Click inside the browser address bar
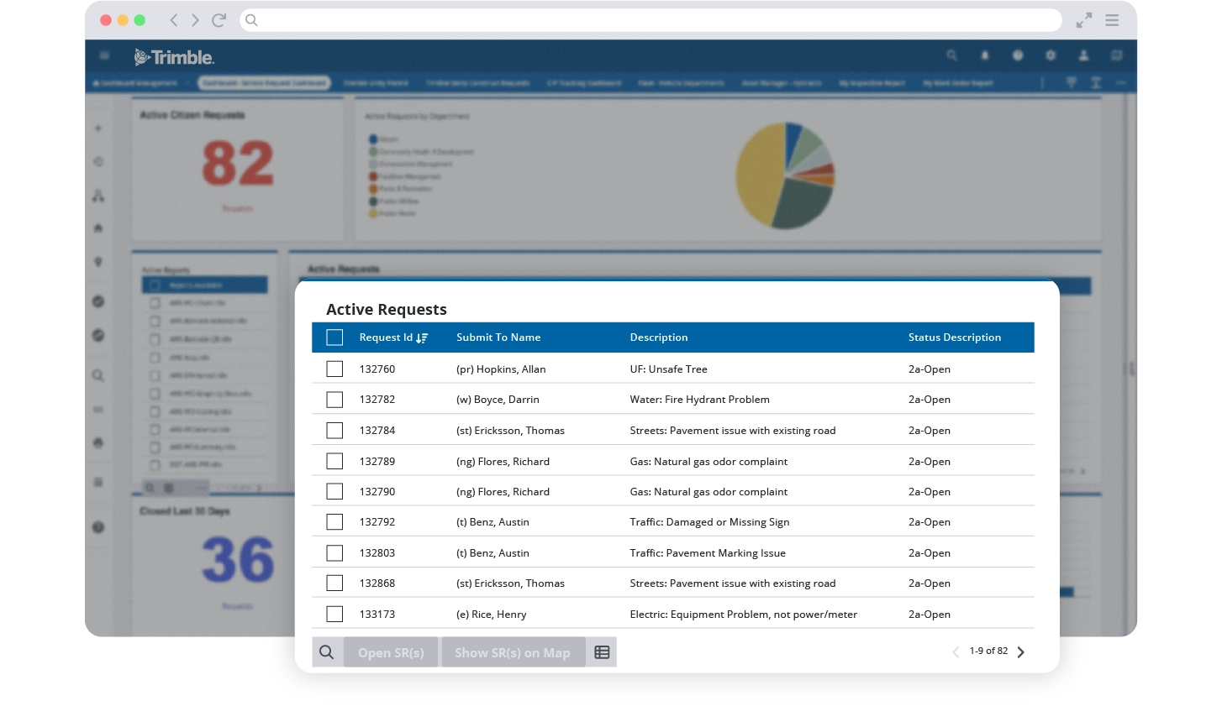Image resolution: width=1222 pixels, height=722 pixels. [651, 20]
